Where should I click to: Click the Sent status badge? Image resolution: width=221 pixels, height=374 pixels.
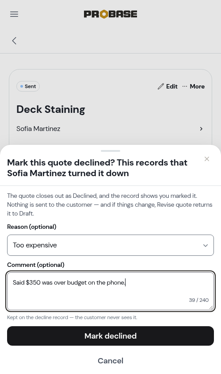click(x=28, y=86)
